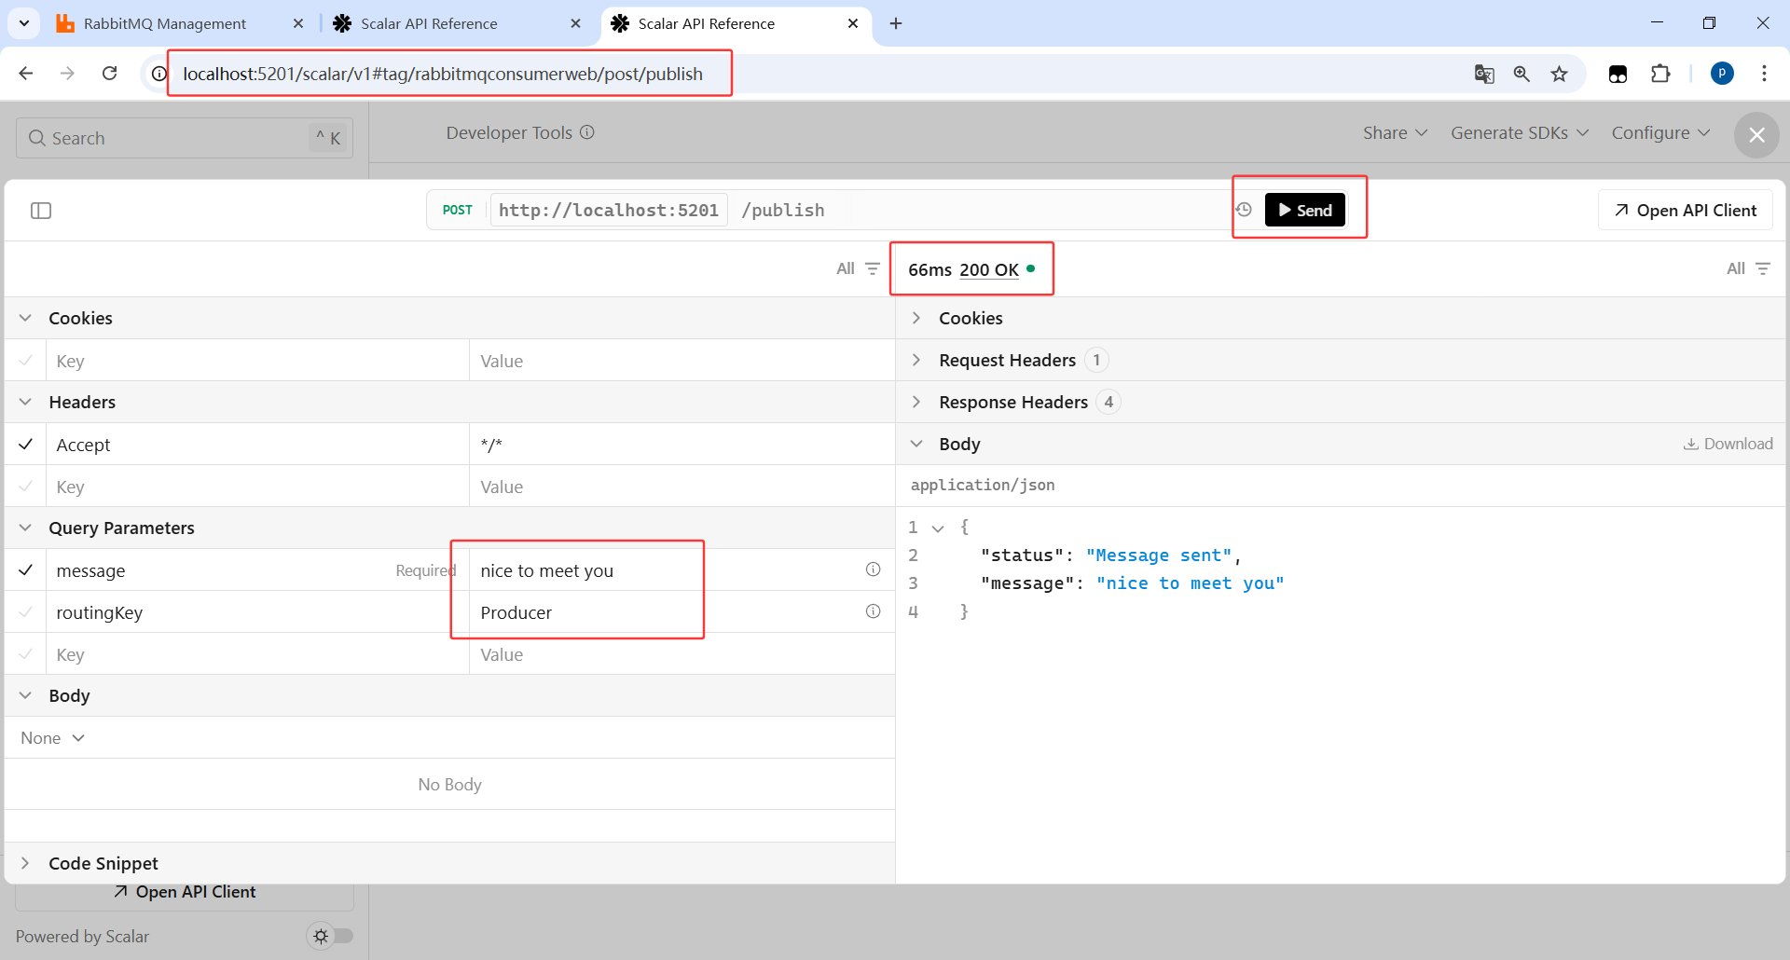Open the request history clock icon
This screenshot has width=1790, height=960.
pyautogui.click(x=1244, y=210)
